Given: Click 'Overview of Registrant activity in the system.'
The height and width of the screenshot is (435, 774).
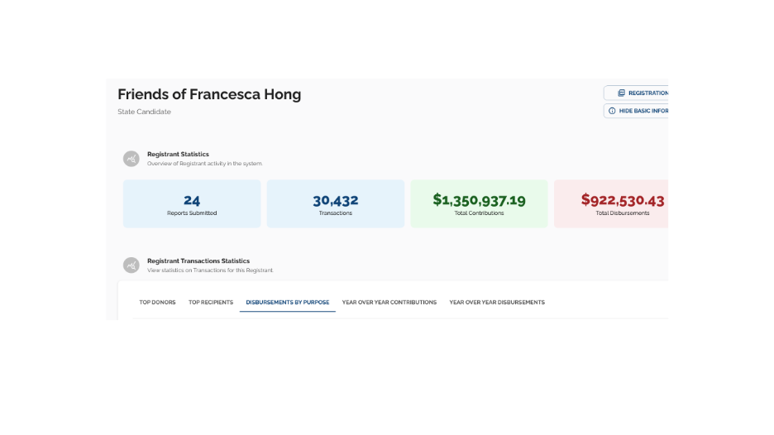Looking at the screenshot, I should coord(205,164).
